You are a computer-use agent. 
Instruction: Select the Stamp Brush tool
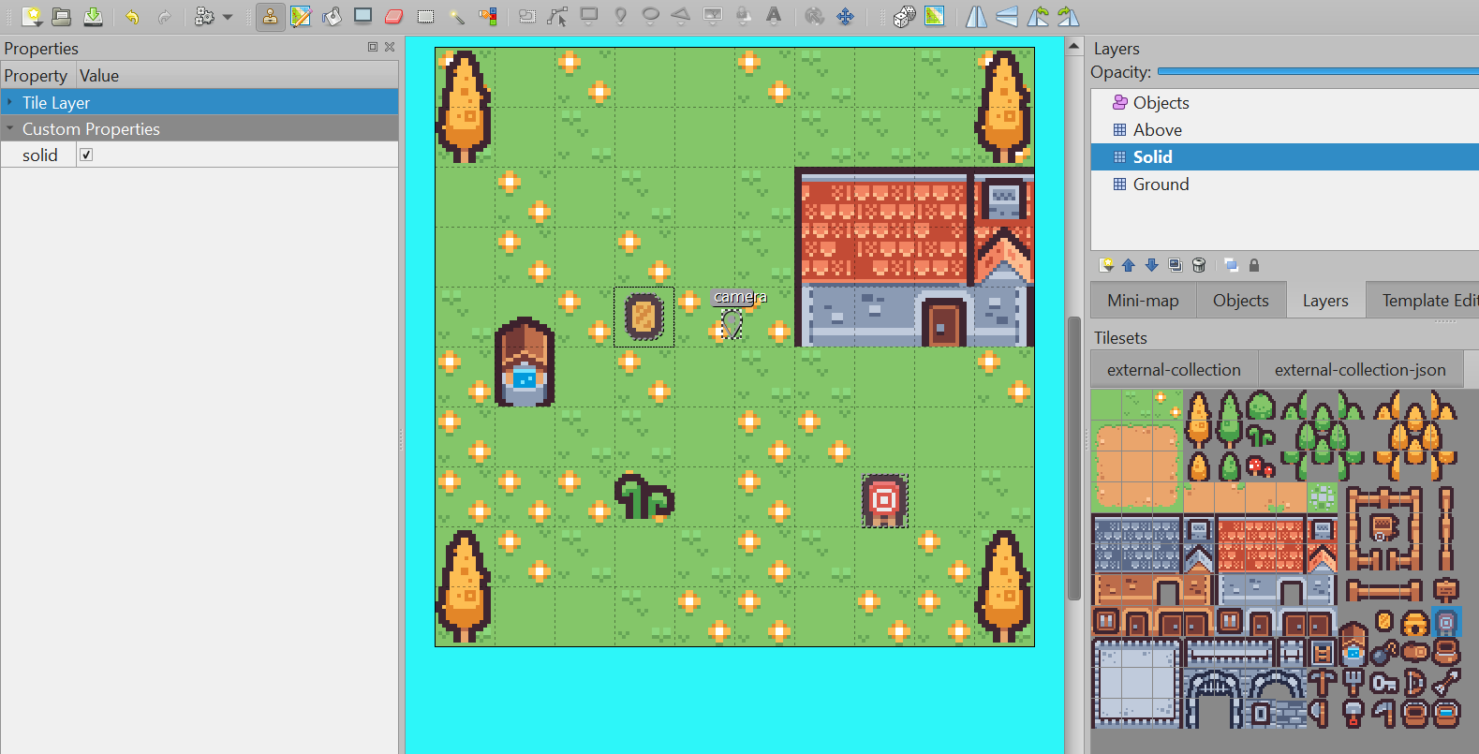[270, 16]
